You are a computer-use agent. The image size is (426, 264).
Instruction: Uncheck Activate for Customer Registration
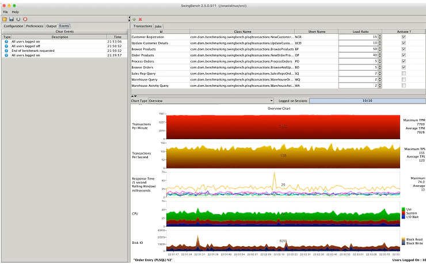404,37
